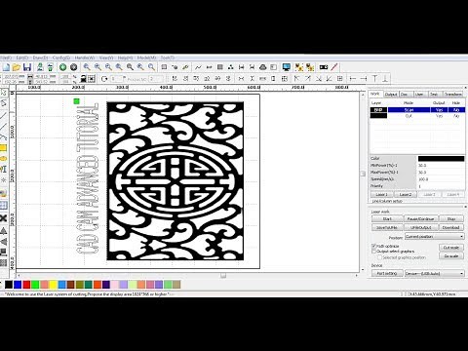Click the import file icon
This screenshot has width=468, height=351.
40,67
